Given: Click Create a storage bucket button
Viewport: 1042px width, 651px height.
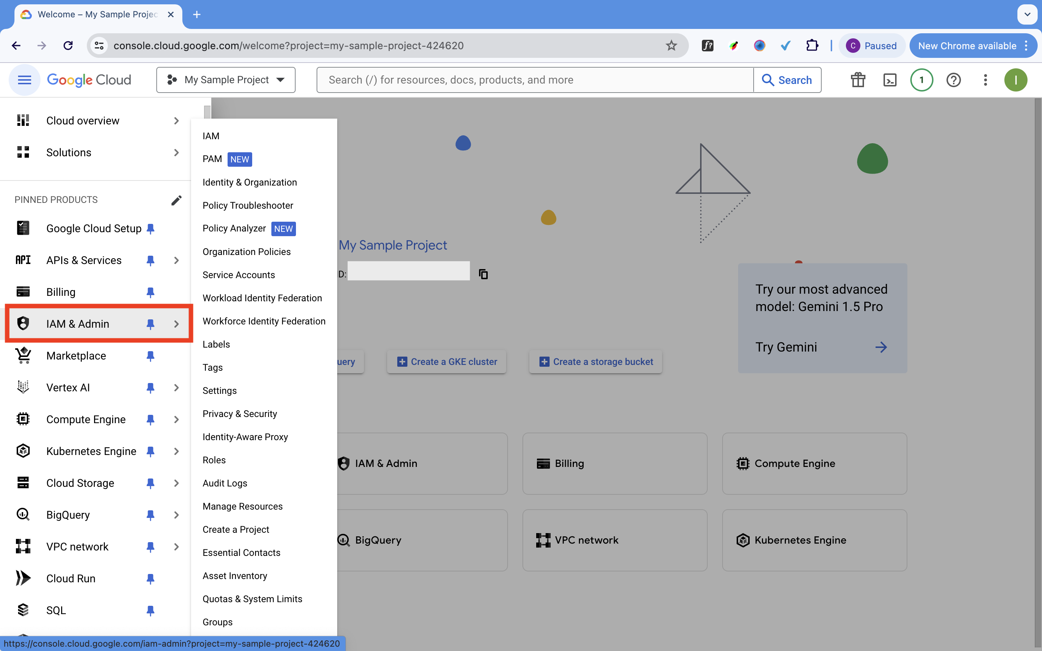Looking at the screenshot, I should pos(596,362).
